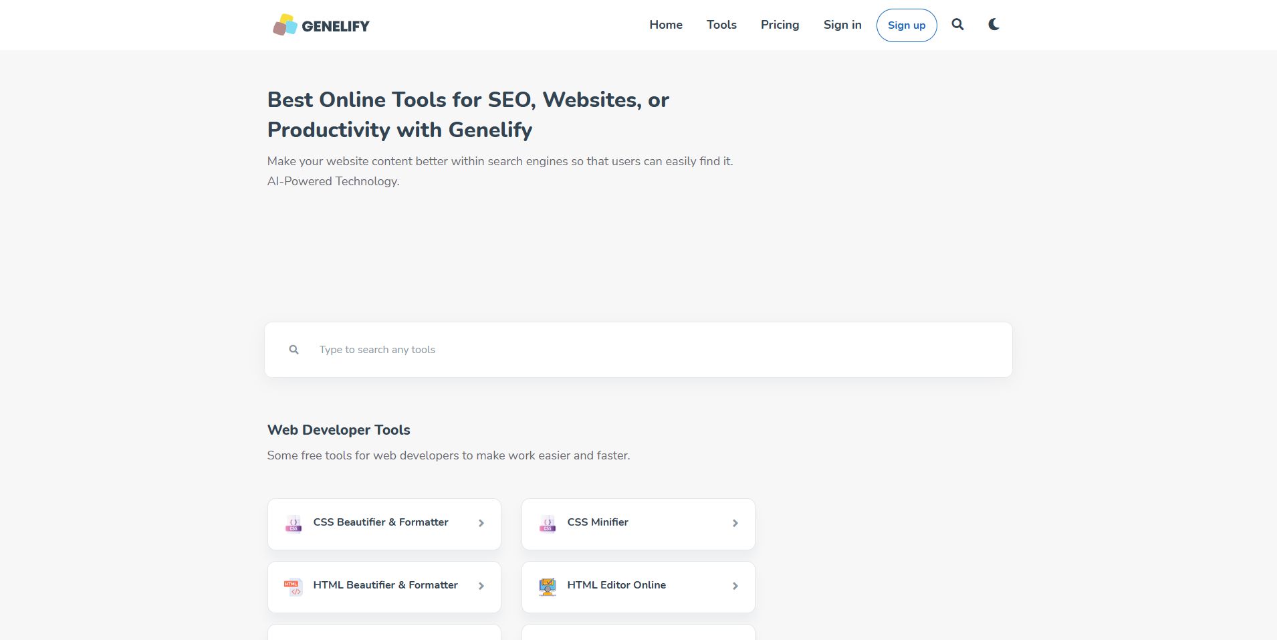This screenshot has width=1277, height=640.
Task: Toggle the site theme to night mode
Action: coord(993,24)
